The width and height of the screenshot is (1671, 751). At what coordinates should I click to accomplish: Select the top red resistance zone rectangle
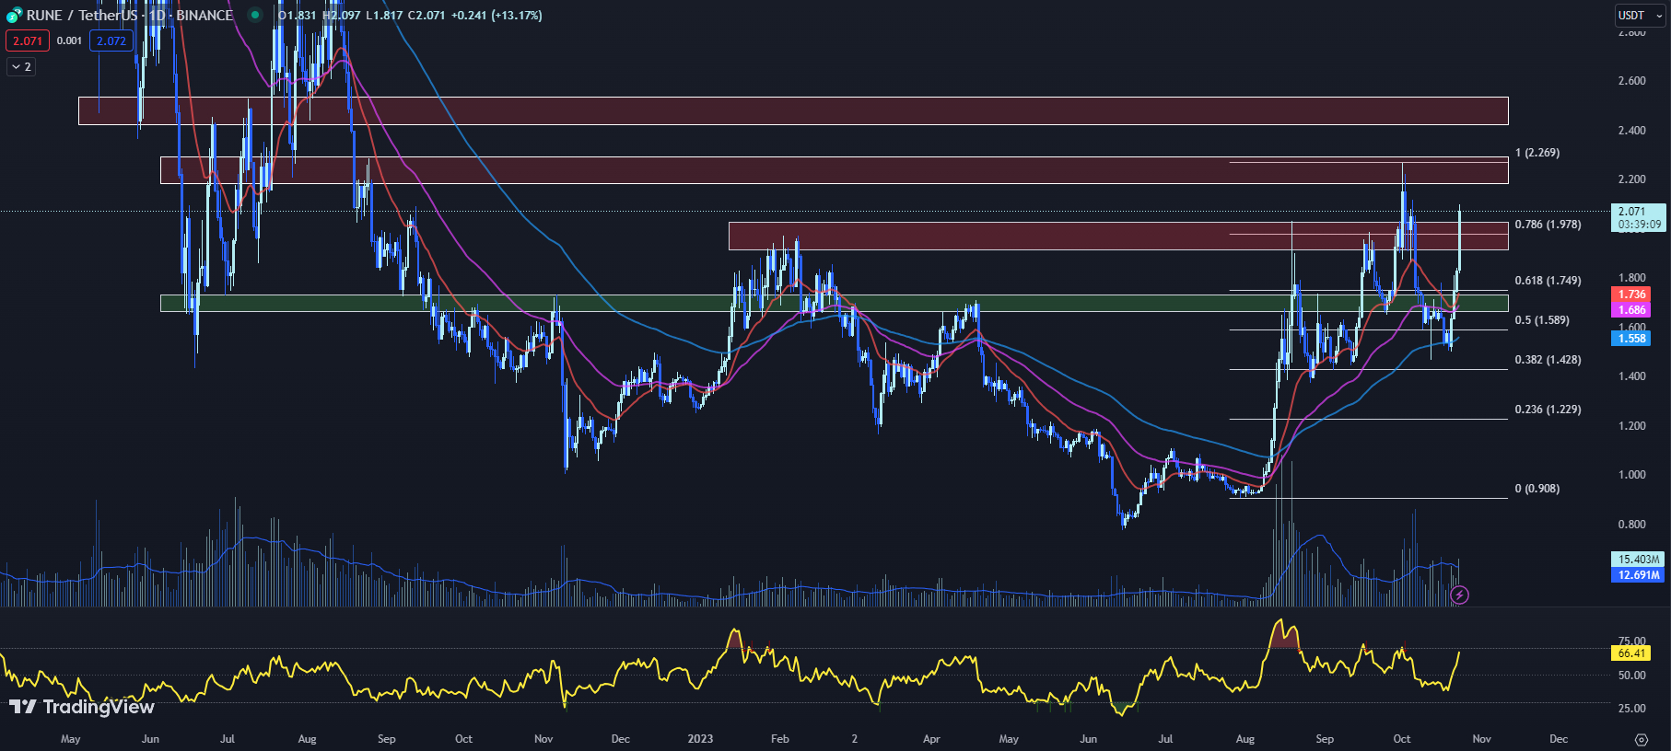[x=793, y=110]
